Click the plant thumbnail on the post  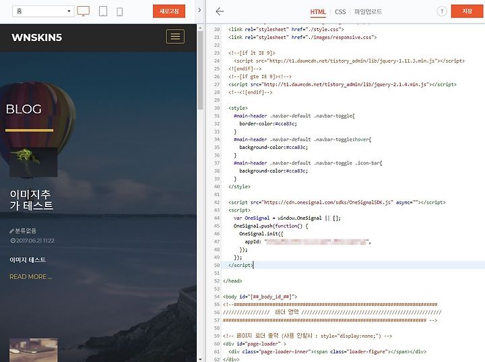click(34, 162)
